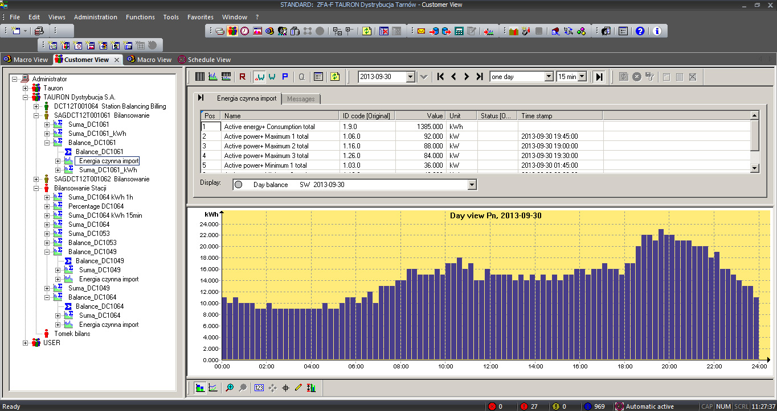Open the '15 min' interval dropdown
The width and height of the screenshot is (777, 411).
click(x=582, y=77)
